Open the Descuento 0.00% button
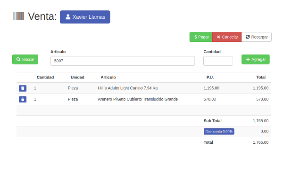Image resolution: width=283 pixels, height=188 pixels. [219, 132]
